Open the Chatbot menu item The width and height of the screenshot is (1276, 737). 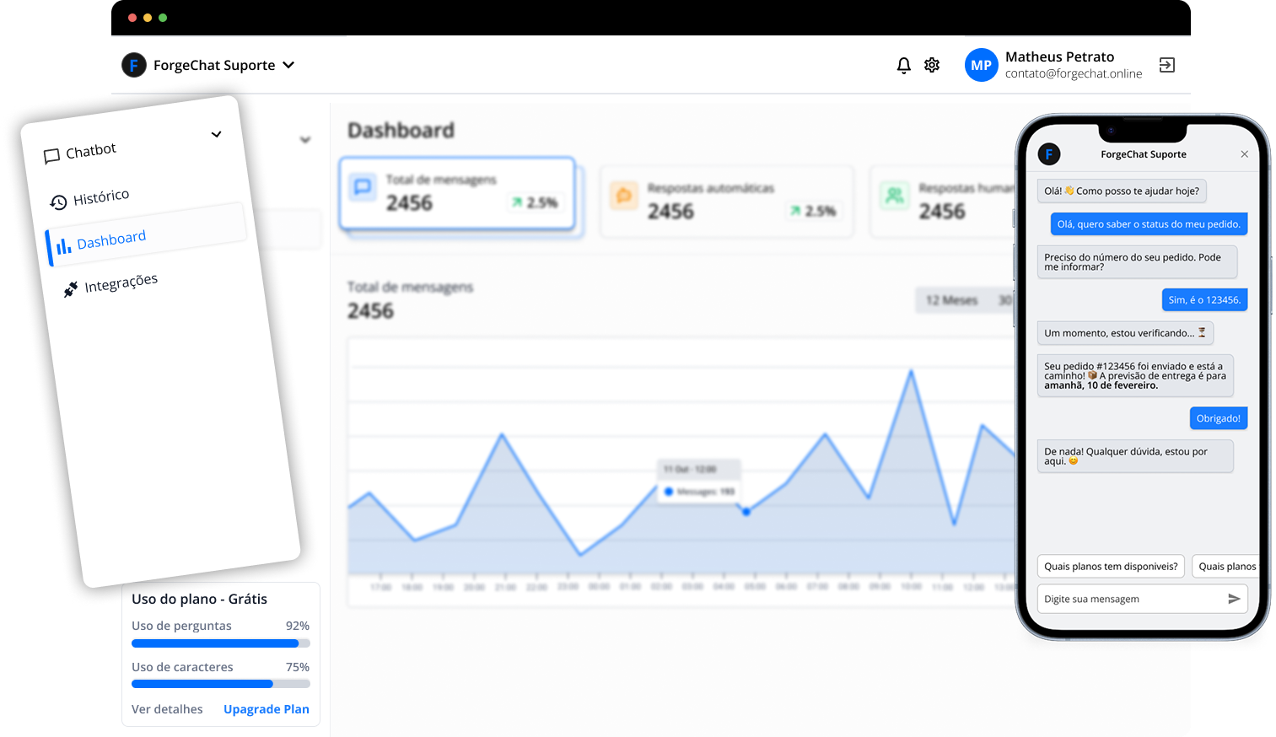pyautogui.click(x=90, y=151)
